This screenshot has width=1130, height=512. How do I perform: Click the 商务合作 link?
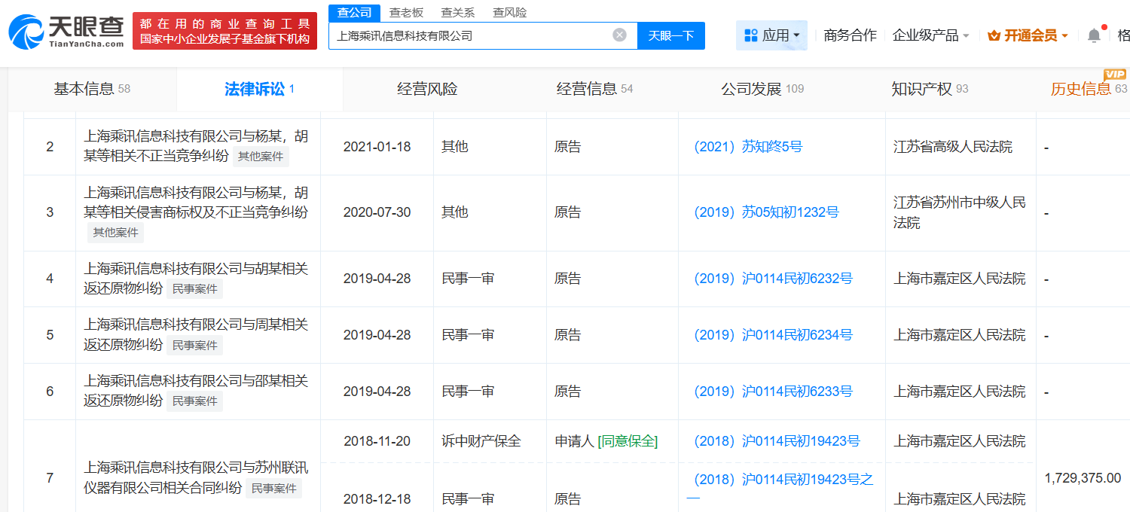pos(850,35)
